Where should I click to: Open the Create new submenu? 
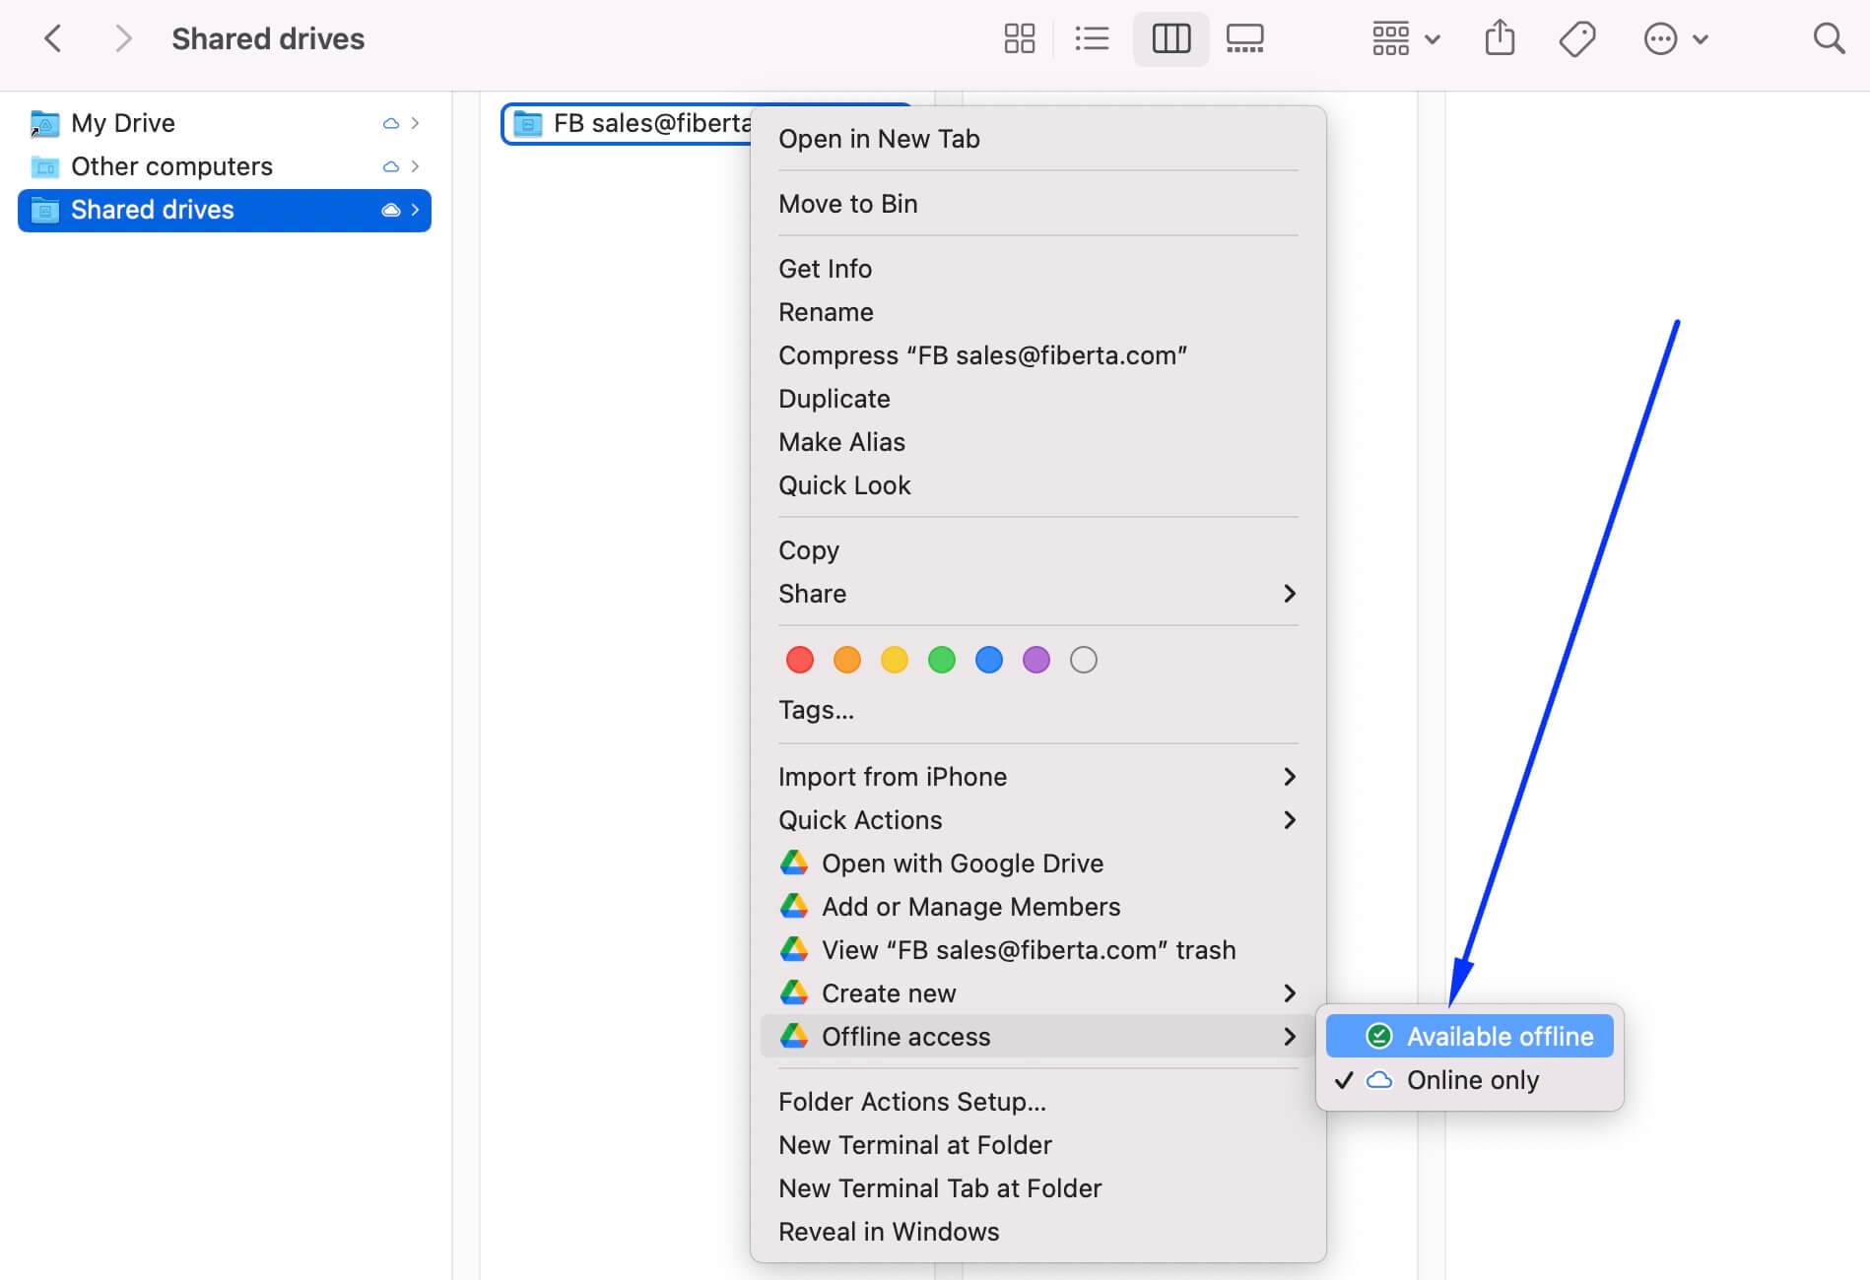tap(1037, 993)
